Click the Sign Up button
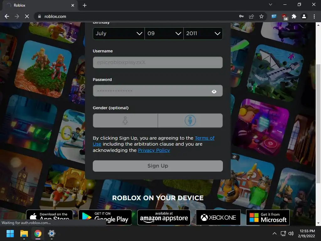 point(158,166)
